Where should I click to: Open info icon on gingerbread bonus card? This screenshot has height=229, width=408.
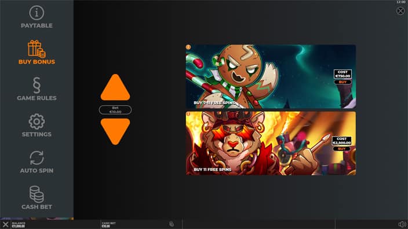[x=188, y=47]
